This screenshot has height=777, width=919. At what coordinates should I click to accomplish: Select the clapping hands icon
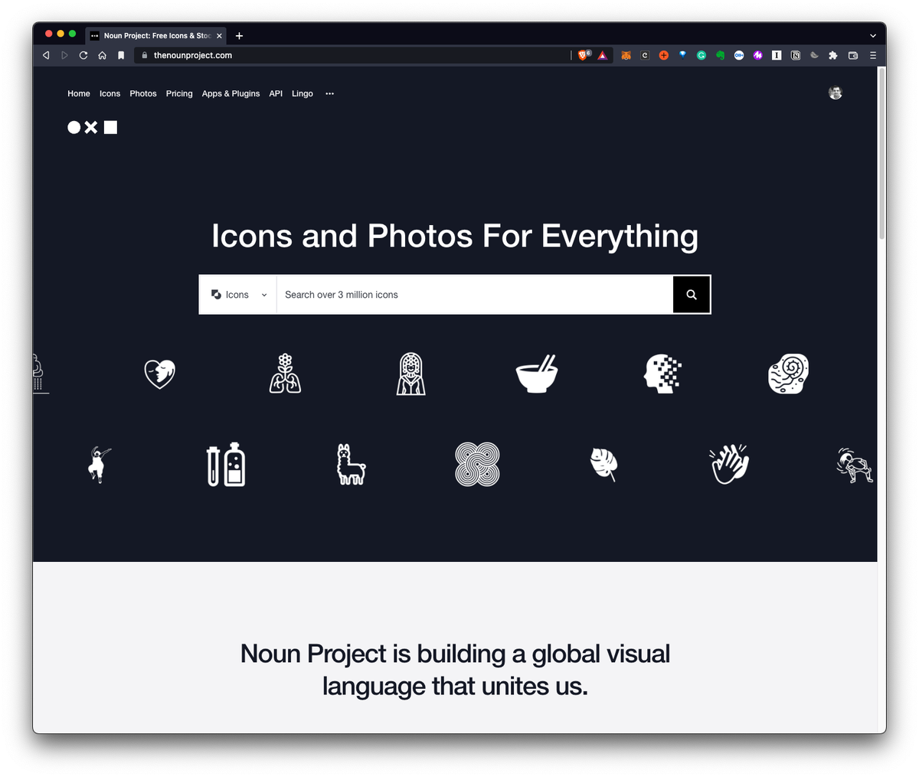coord(728,464)
